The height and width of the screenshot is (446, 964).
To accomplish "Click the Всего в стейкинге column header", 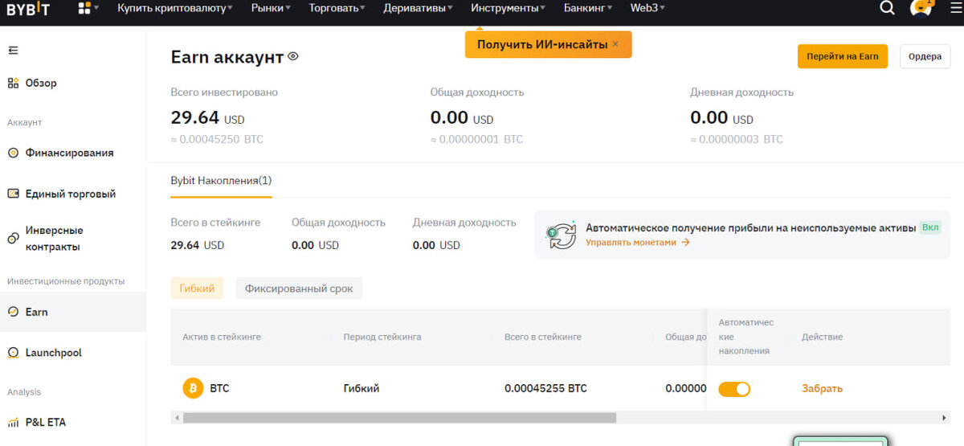I will pyautogui.click(x=543, y=337).
